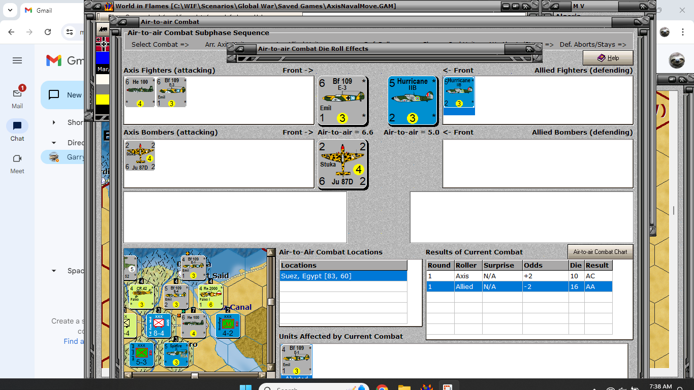This screenshot has width=694, height=390.
Task: Expand the Shortcuts section in Gmail Chat
Action: (54, 122)
